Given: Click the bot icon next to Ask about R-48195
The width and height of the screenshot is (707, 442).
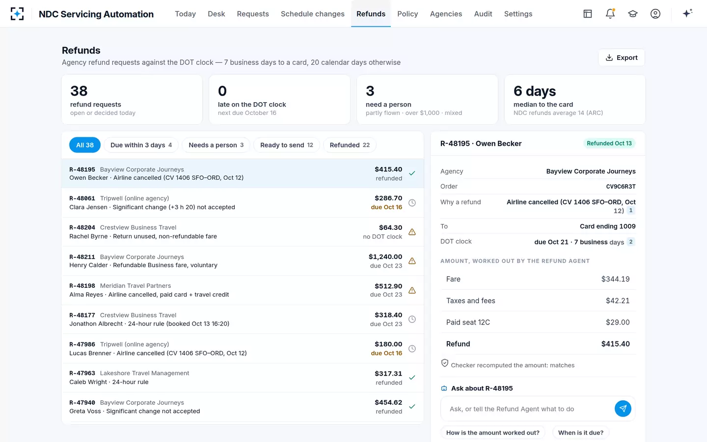Looking at the screenshot, I should [444, 388].
